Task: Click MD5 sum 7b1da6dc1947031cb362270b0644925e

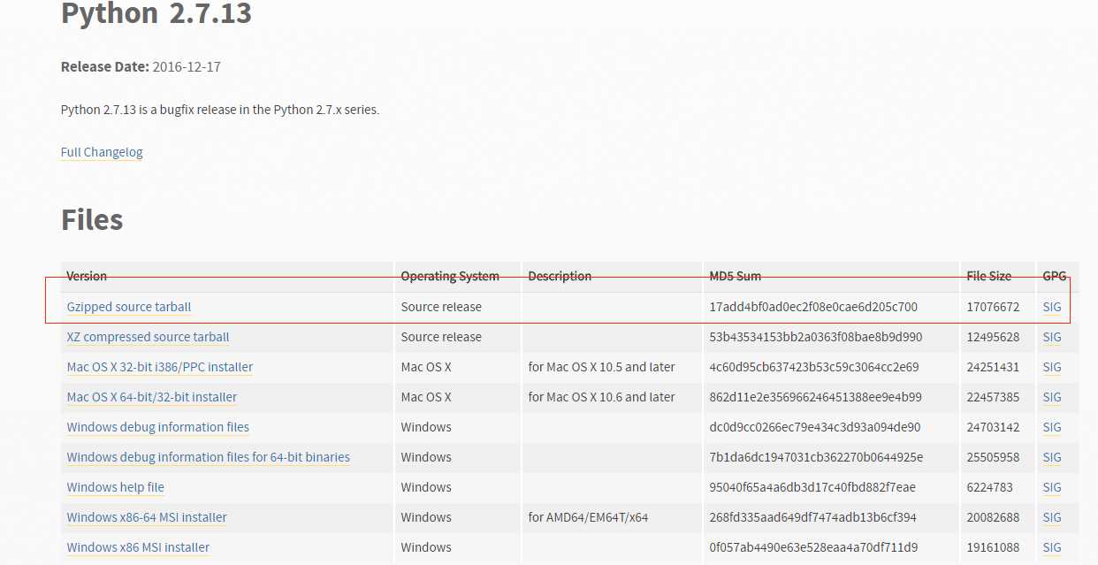Action: click(x=815, y=457)
